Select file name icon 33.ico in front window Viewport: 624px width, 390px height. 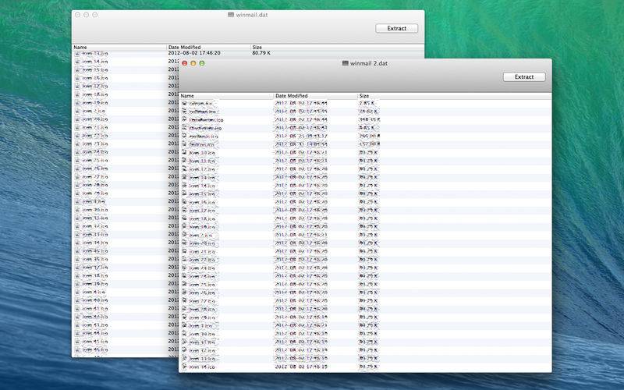(x=202, y=359)
